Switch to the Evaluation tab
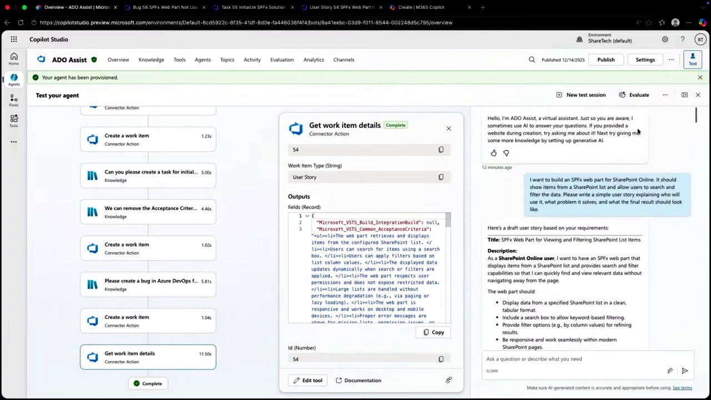Viewport: 711px width, 400px height. (282, 59)
